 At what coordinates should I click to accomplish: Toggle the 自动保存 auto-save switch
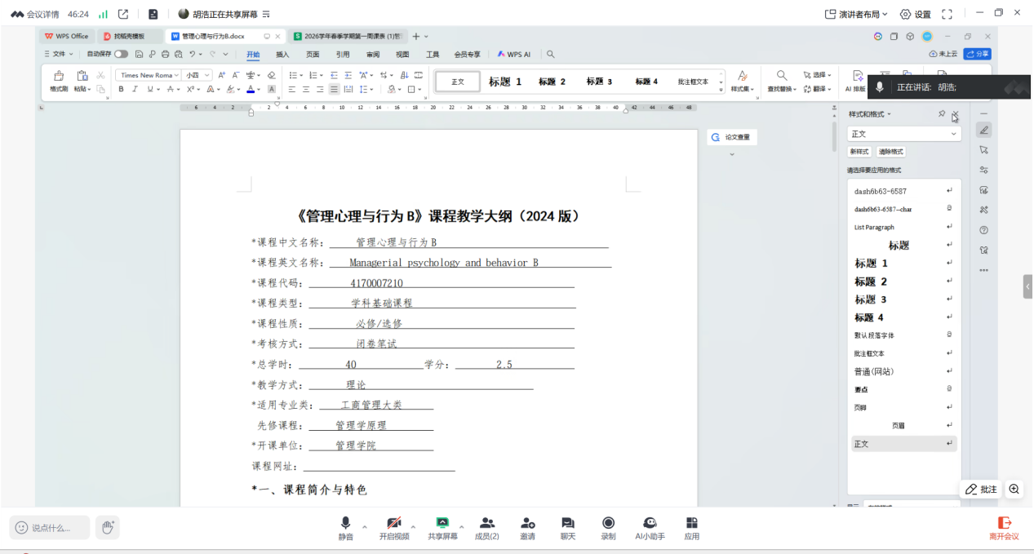121,54
